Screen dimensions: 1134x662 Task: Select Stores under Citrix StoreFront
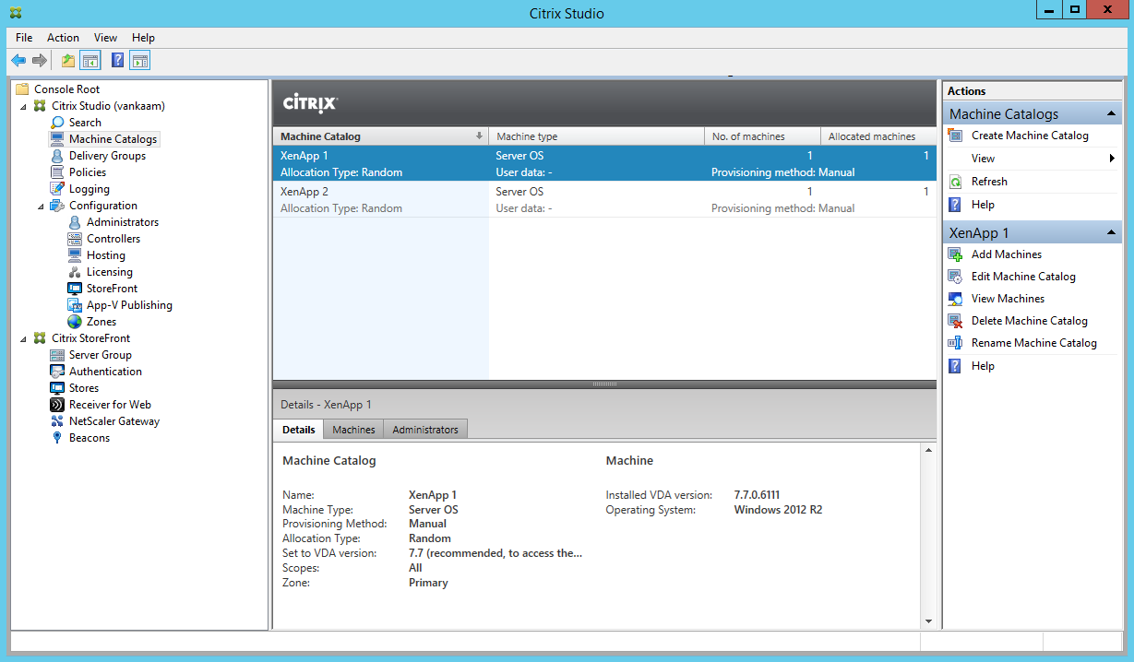(x=84, y=388)
